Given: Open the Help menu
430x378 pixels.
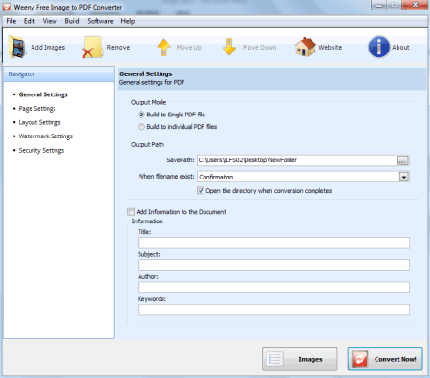Looking at the screenshot, I should [x=128, y=21].
